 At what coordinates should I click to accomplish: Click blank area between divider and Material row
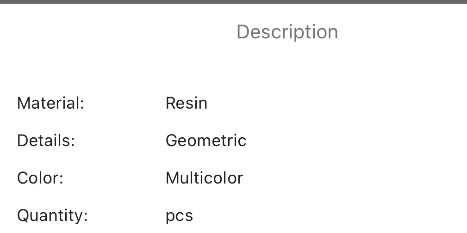point(233,77)
